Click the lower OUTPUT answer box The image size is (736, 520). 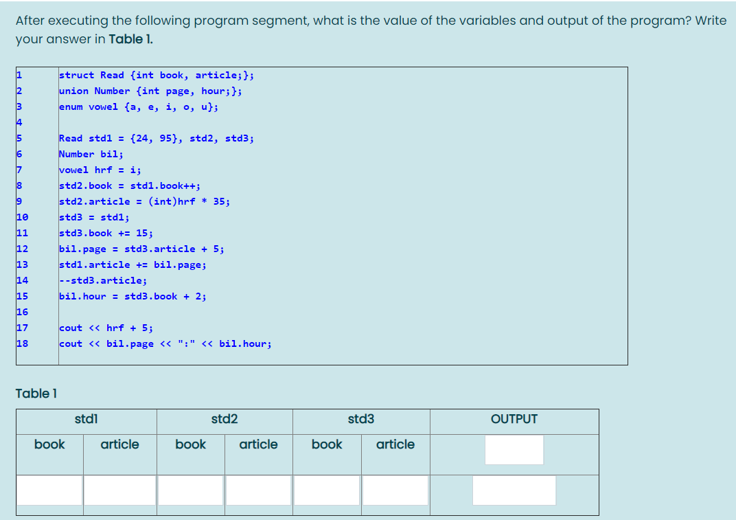point(514,490)
